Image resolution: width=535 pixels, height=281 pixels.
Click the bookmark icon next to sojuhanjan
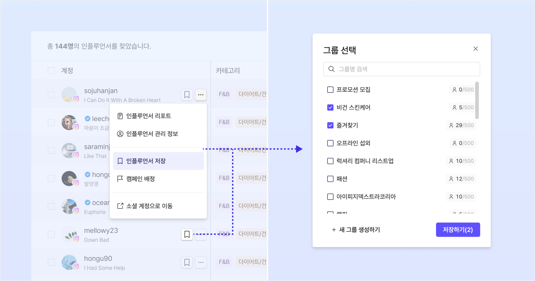coord(187,95)
